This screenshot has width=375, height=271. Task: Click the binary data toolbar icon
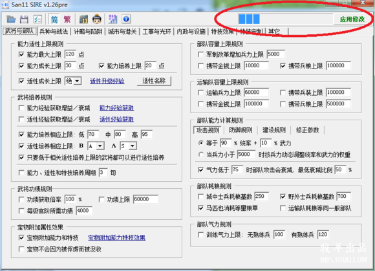pos(113,19)
